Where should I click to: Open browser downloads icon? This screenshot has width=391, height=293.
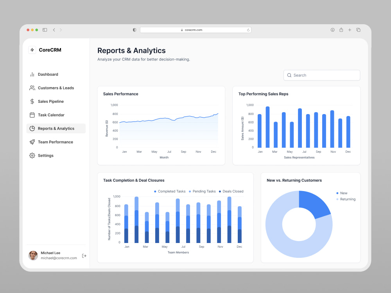pyautogui.click(x=332, y=30)
